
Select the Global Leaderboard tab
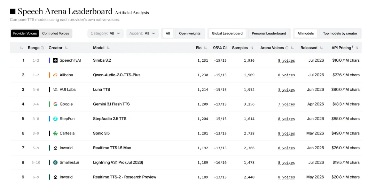(x=227, y=33)
